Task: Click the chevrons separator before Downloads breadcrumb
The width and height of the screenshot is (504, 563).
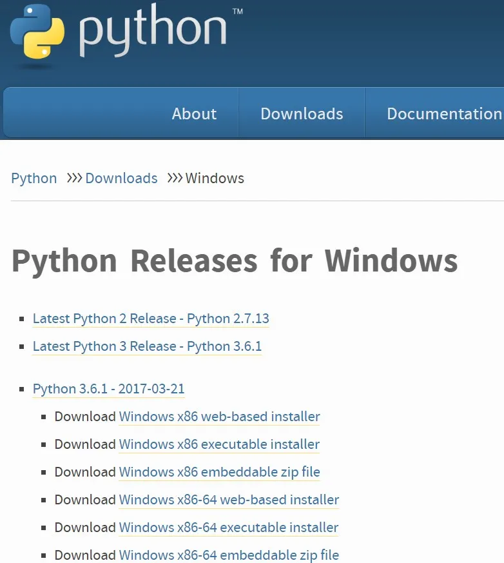Action: tap(75, 178)
